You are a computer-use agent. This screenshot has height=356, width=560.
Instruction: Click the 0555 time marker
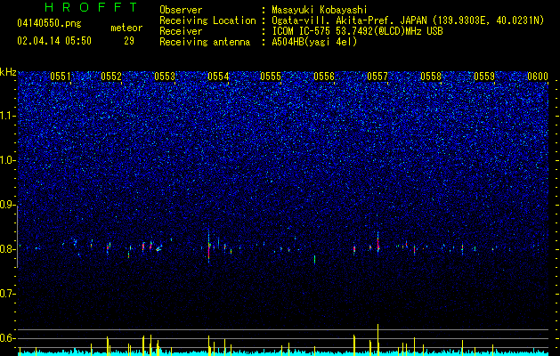[x=271, y=77]
